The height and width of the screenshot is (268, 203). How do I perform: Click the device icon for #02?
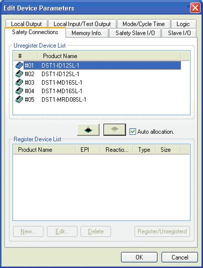pyautogui.click(x=19, y=74)
